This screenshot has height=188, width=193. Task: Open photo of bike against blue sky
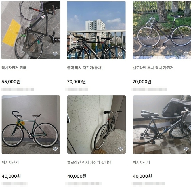click(x=96, y=30)
